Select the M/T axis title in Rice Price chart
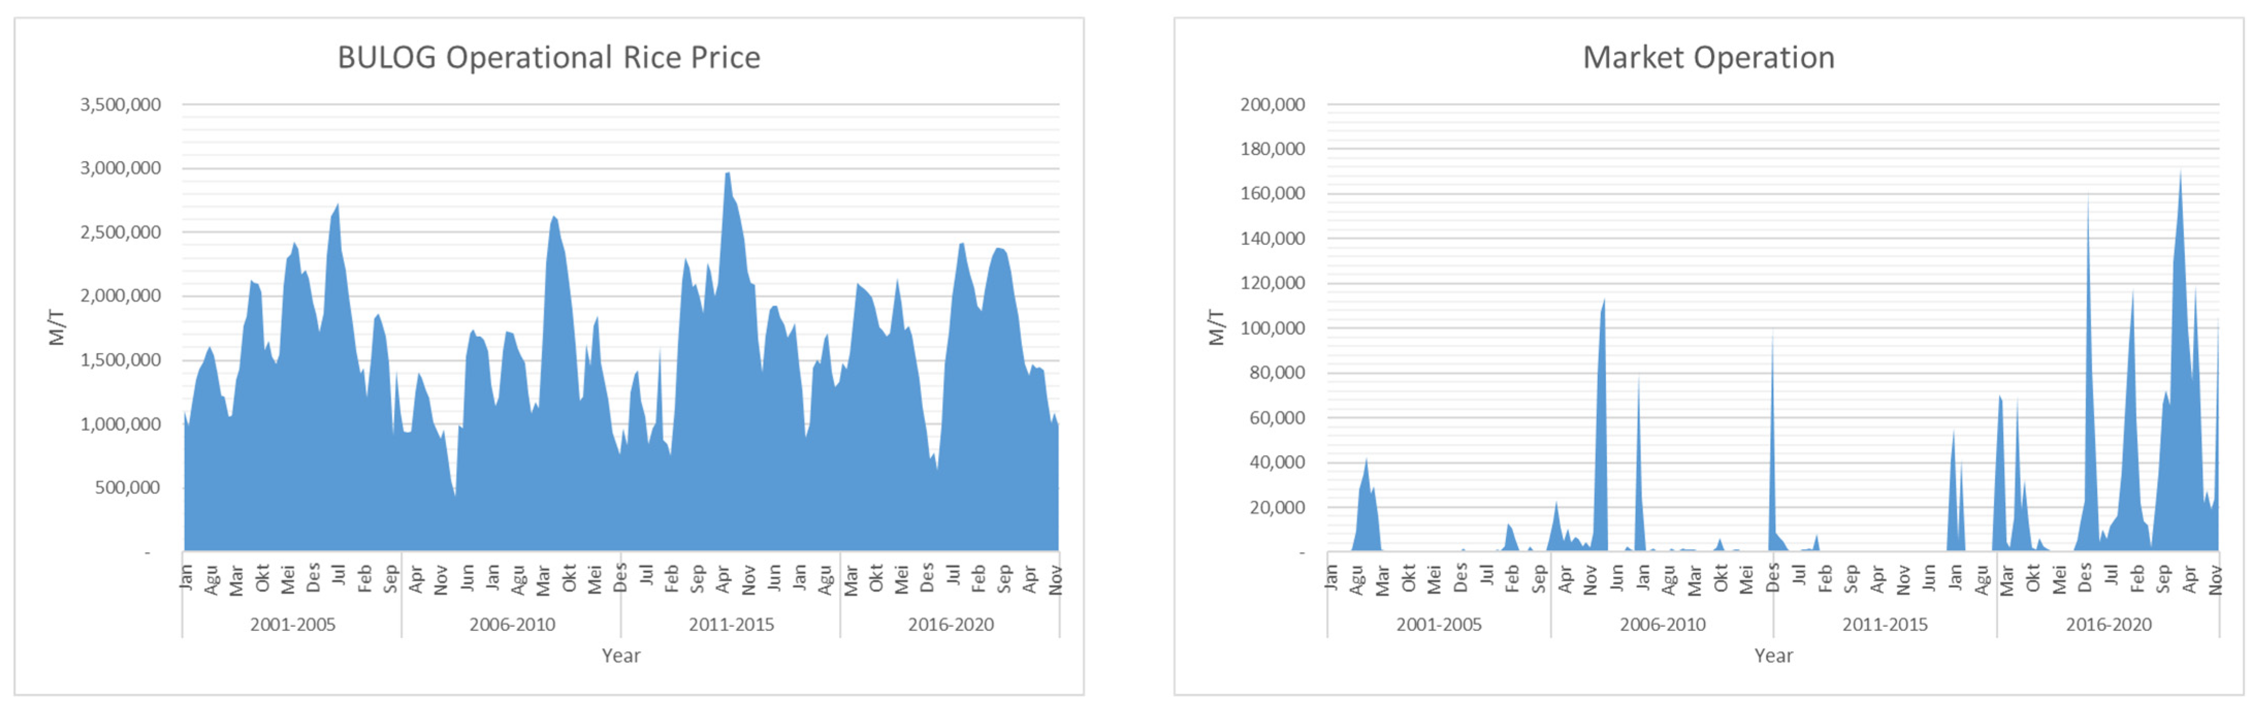 pos(57,327)
